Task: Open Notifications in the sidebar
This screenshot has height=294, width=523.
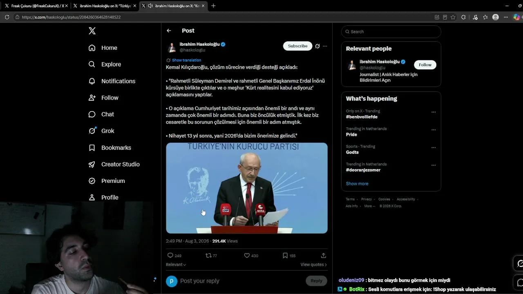Action: (112, 81)
